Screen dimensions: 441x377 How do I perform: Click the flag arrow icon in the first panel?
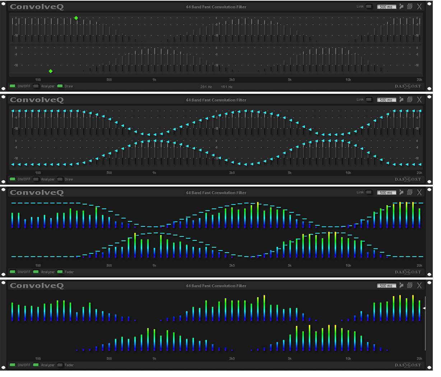point(401,6)
